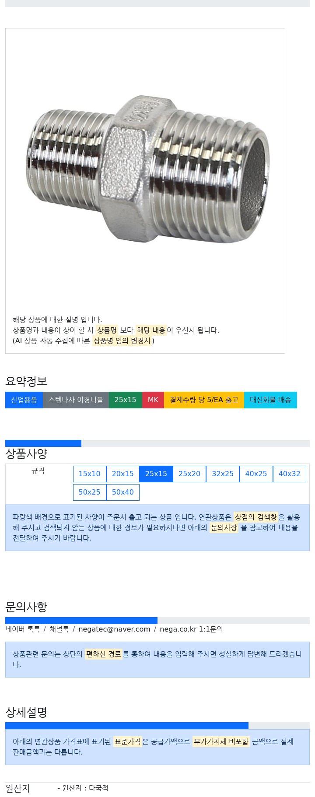The image size is (315, 797).
Task: Click the 네이버 톡톡 inquiry option
Action: 23,629
